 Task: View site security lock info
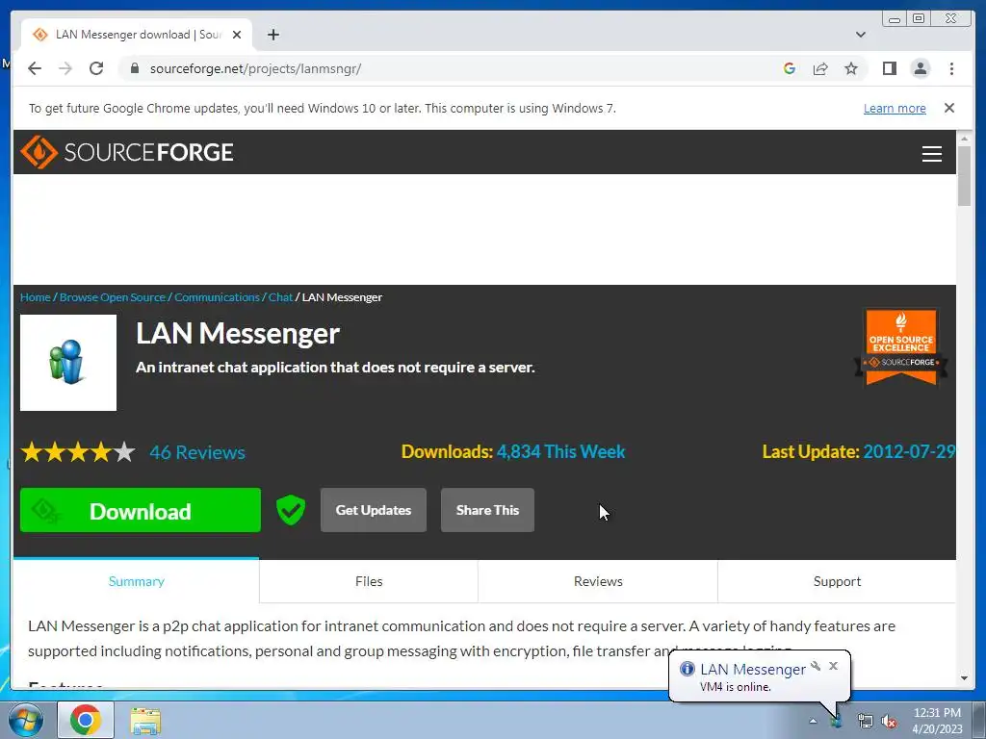click(134, 68)
